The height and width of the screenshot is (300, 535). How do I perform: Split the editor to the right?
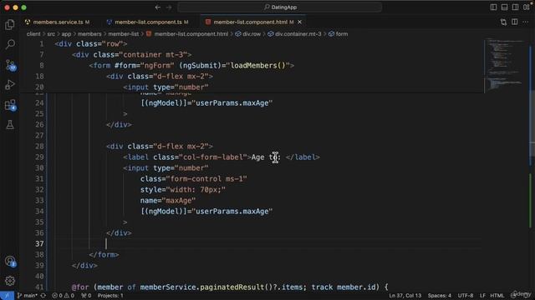(x=515, y=22)
